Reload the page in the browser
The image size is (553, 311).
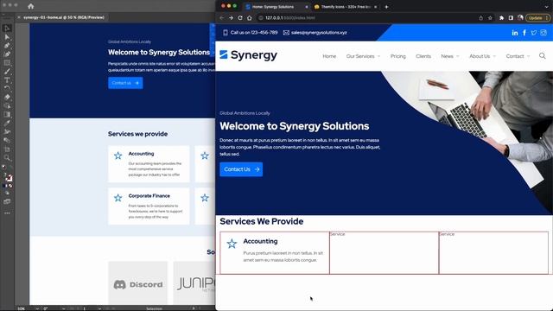click(x=240, y=17)
